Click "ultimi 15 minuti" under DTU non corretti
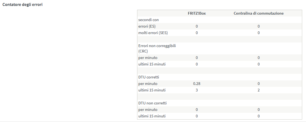The height and width of the screenshot is (122, 306). [152, 116]
